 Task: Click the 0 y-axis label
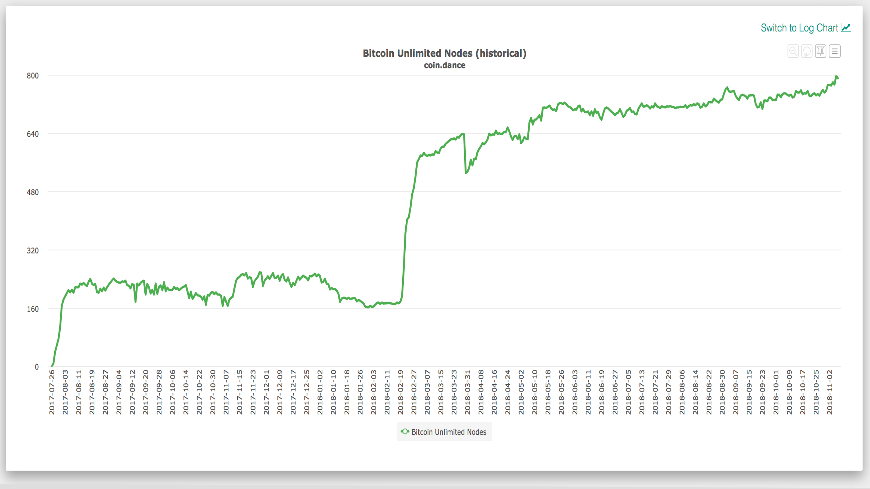coord(37,367)
